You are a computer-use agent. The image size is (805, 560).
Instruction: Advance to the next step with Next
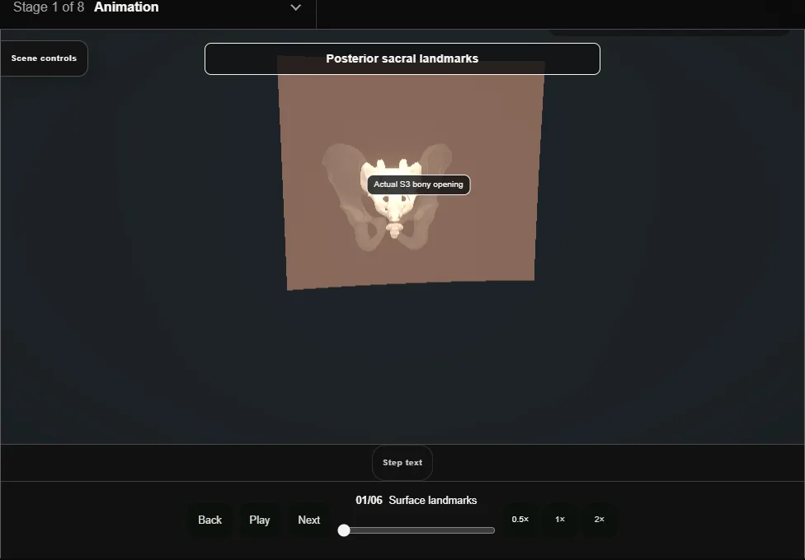click(309, 520)
